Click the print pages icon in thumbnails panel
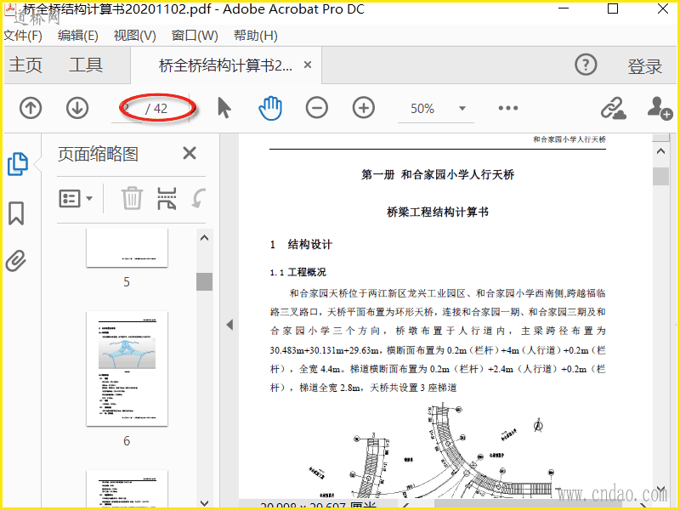The image size is (680, 510). 167,199
